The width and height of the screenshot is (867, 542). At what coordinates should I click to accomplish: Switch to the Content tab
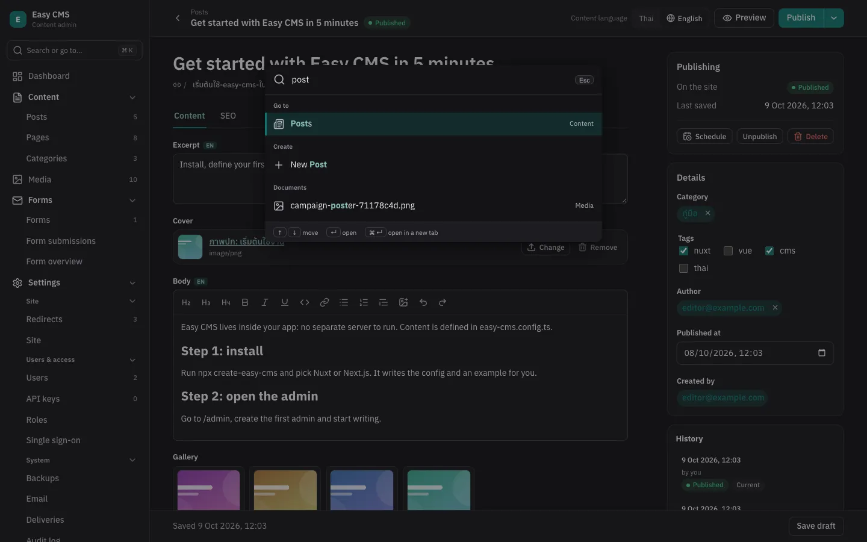click(190, 116)
